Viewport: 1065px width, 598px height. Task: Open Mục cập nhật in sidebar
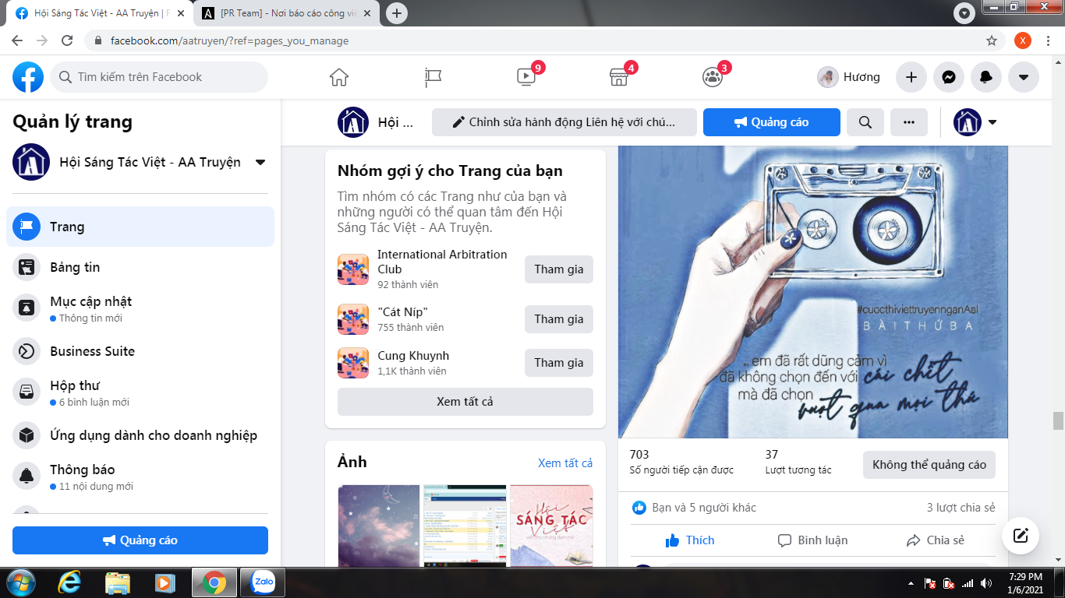[x=140, y=309]
